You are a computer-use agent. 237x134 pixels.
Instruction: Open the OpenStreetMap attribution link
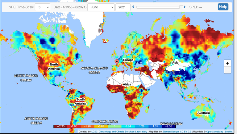[215, 132]
